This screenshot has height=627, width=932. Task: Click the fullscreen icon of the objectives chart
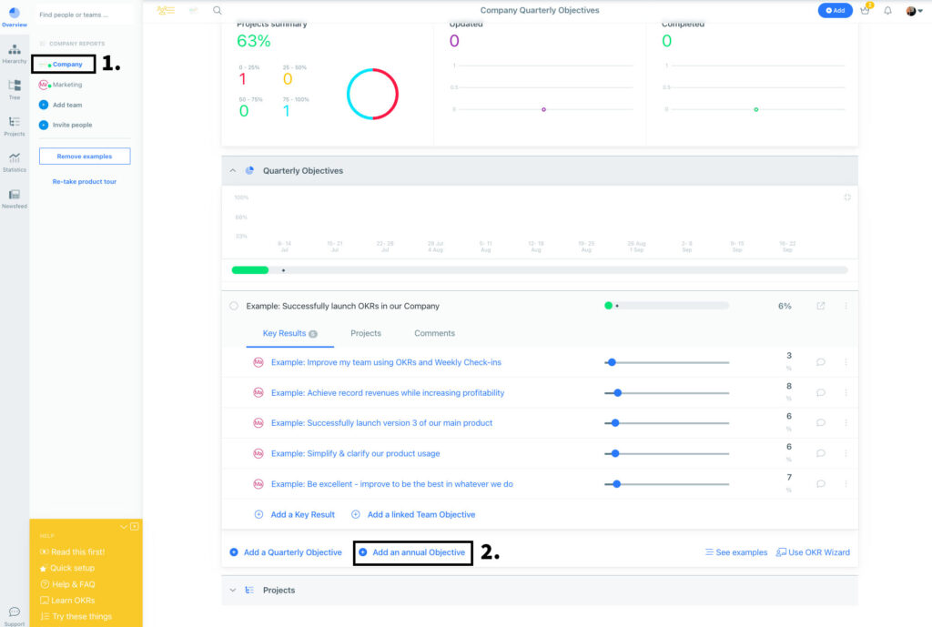(847, 197)
